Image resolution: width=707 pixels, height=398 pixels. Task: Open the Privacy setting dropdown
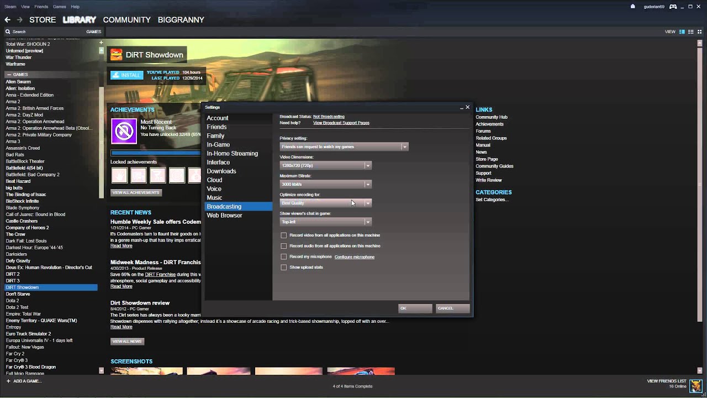[344, 146]
